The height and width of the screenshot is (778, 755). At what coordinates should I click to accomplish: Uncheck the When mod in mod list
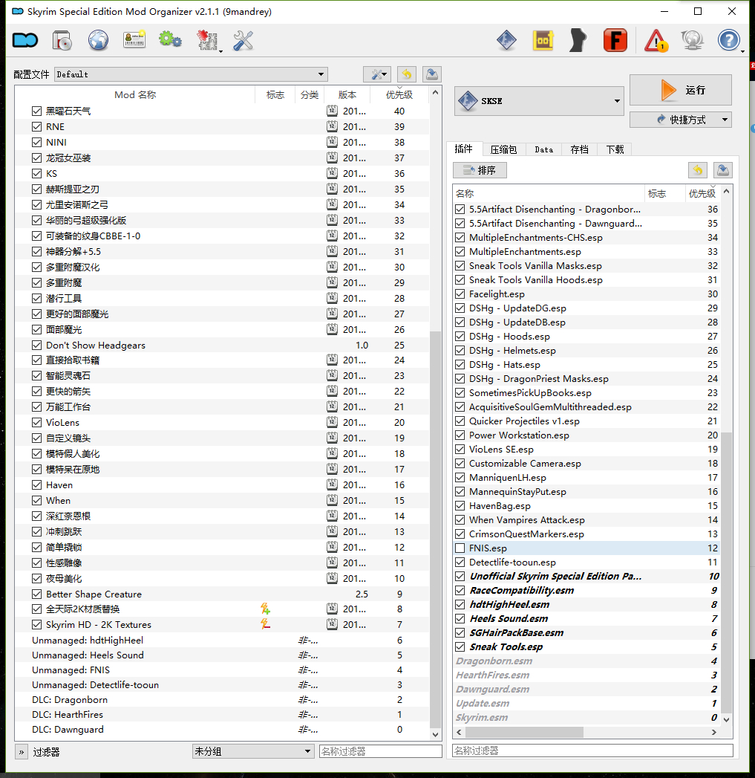pyautogui.click(x=36, y=500)
